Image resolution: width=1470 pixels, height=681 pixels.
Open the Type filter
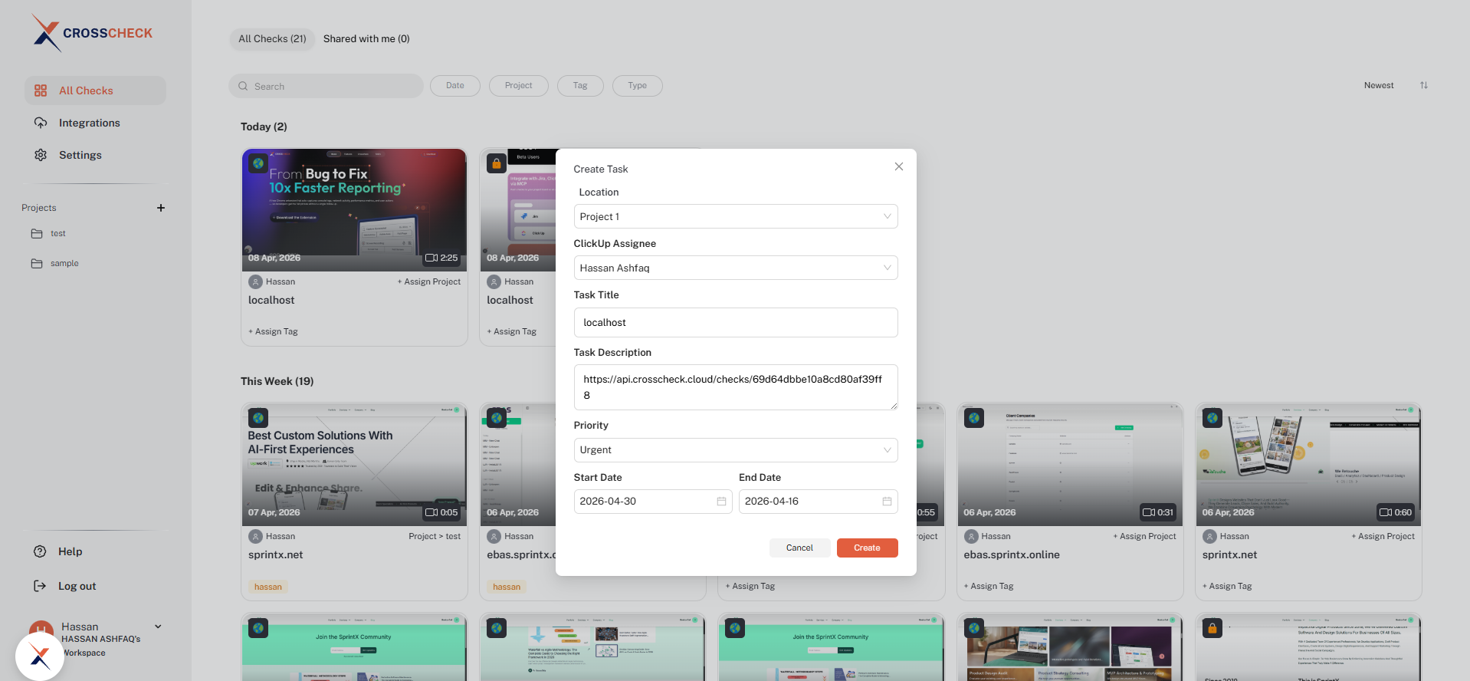(x=638, y=86)
